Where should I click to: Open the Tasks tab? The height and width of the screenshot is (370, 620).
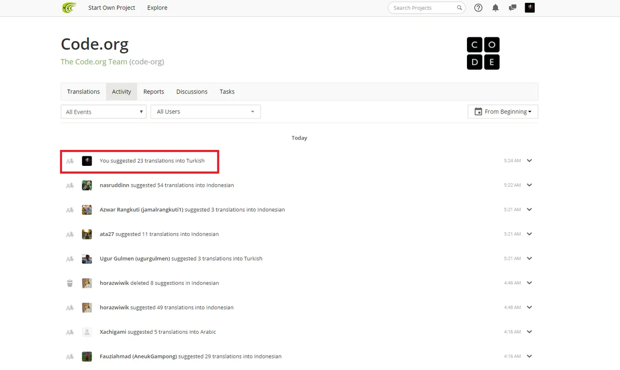227,91
